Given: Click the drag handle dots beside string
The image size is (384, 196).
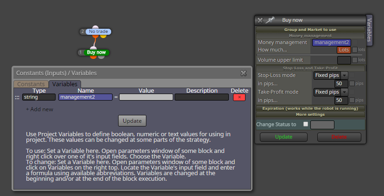Looking at the screenshot, I should pos(17,97).
